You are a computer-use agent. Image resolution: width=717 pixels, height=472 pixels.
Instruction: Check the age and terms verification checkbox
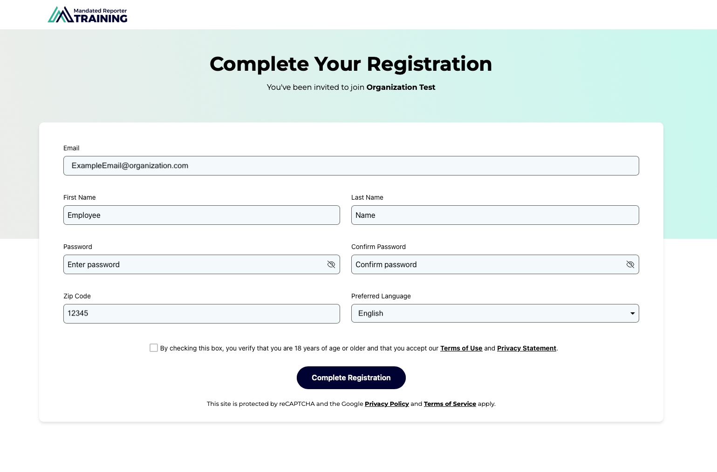pyautogui.click(x=154, y=348)
